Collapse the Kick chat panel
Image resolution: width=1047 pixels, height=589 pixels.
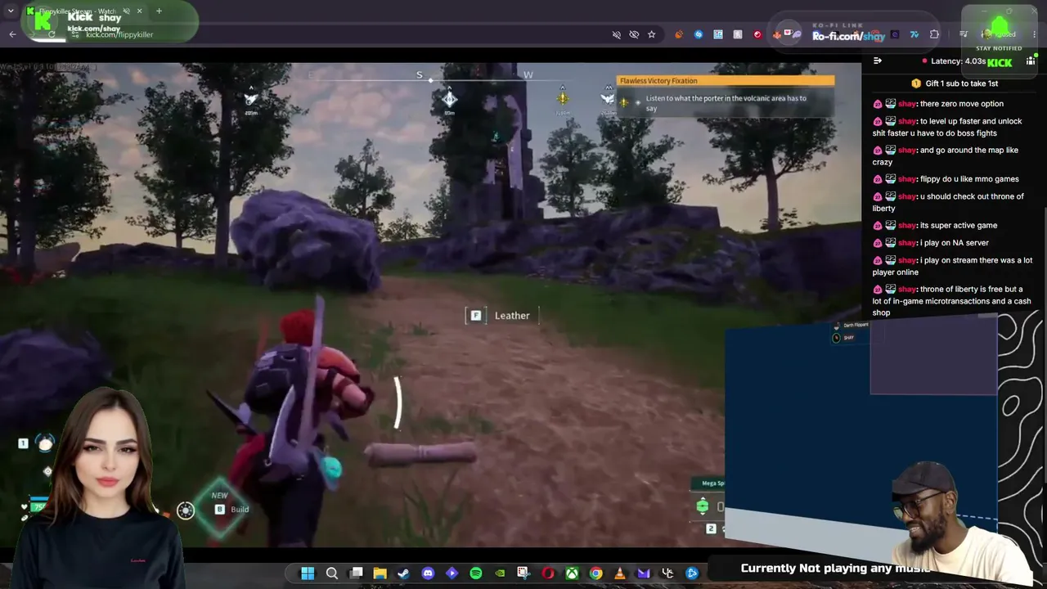(x=878, y=61)
